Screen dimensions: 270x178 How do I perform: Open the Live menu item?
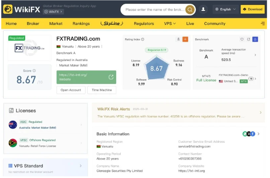(x=190, y=23)
